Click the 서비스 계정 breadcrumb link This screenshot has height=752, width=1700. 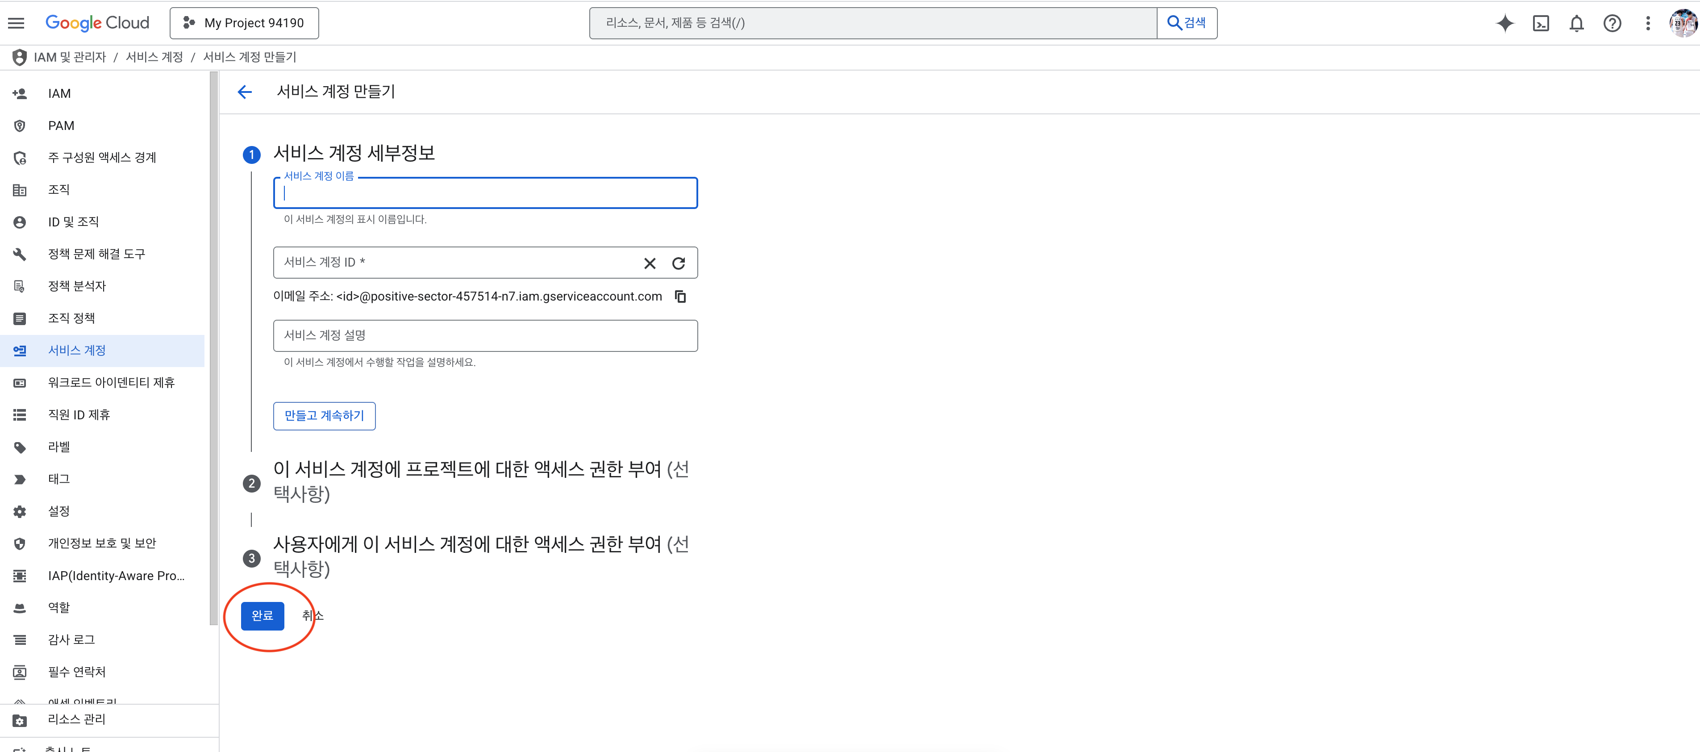click(x=154, y=58)
